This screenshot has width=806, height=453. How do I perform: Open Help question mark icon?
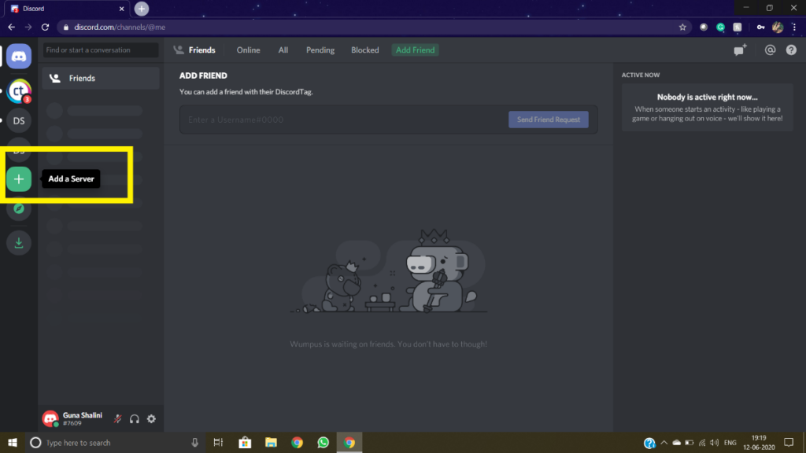pyautogui.click(x=791, y=50)
